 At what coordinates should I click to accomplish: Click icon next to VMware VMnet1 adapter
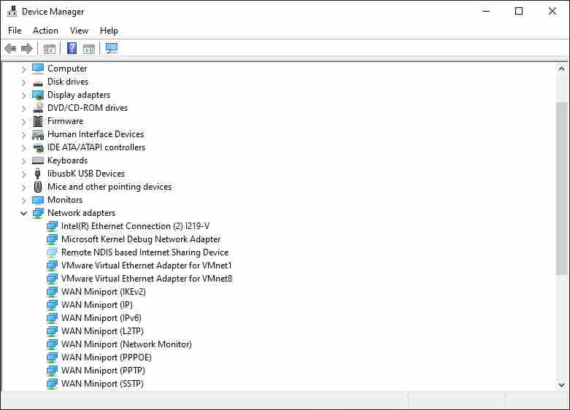pyautogui.click(x=53, y=266)
